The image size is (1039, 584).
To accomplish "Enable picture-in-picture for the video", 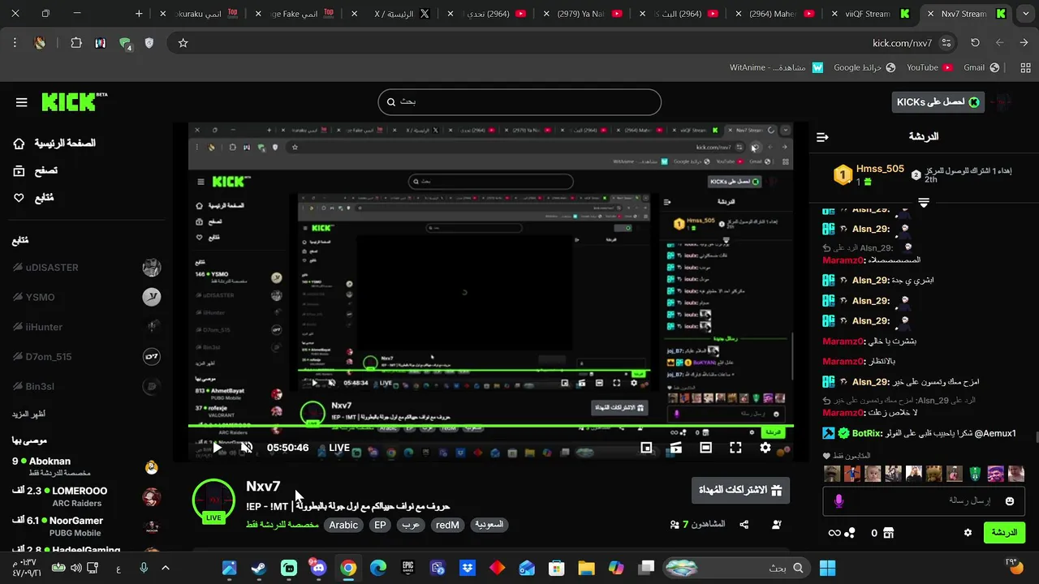I will click(646, 447).
